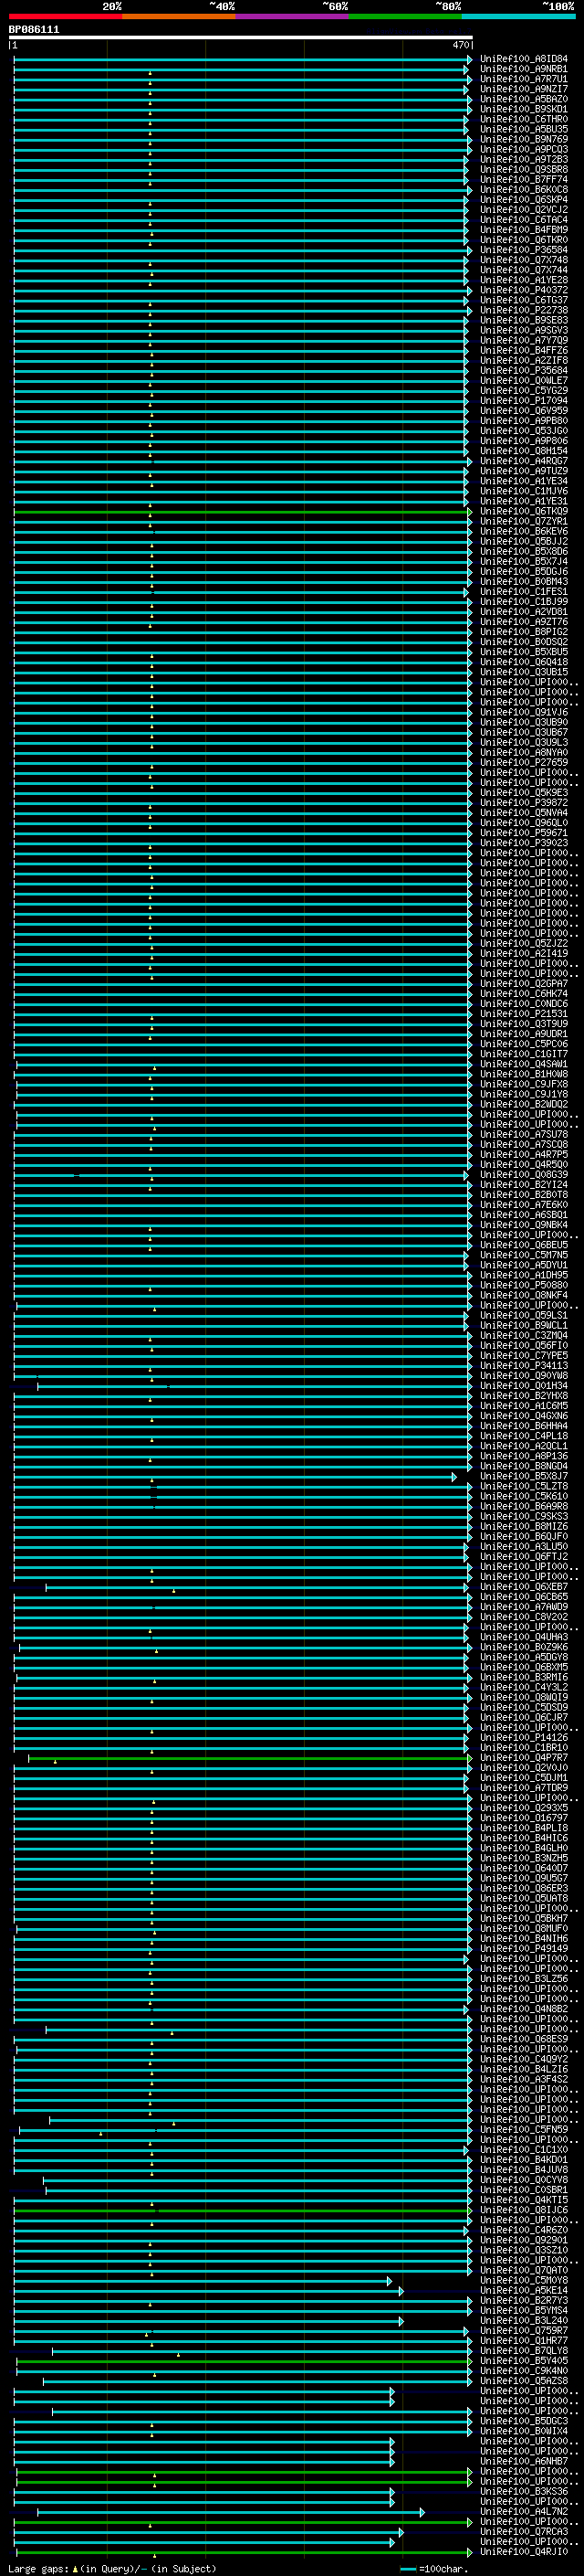Click label UniRef100_Q68ES9

coord(524,2038)
